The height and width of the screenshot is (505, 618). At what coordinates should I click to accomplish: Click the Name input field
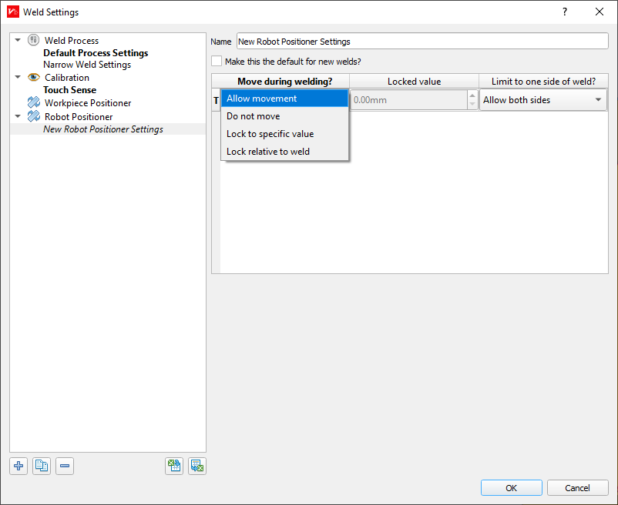click(422, 42)
